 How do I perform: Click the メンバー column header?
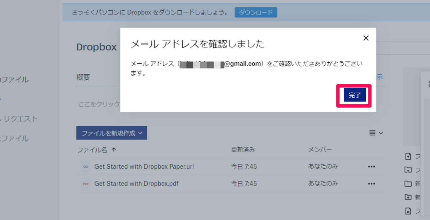[x=320, y=150]
